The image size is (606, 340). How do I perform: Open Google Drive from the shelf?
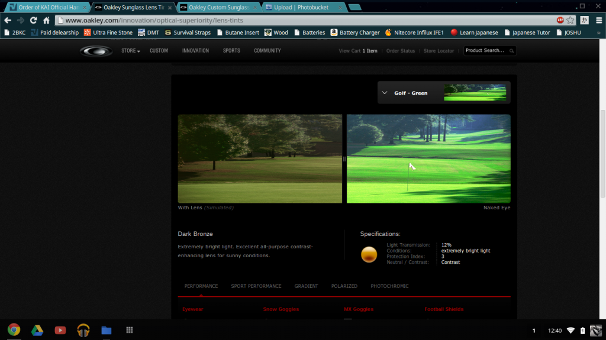point(37,330)
